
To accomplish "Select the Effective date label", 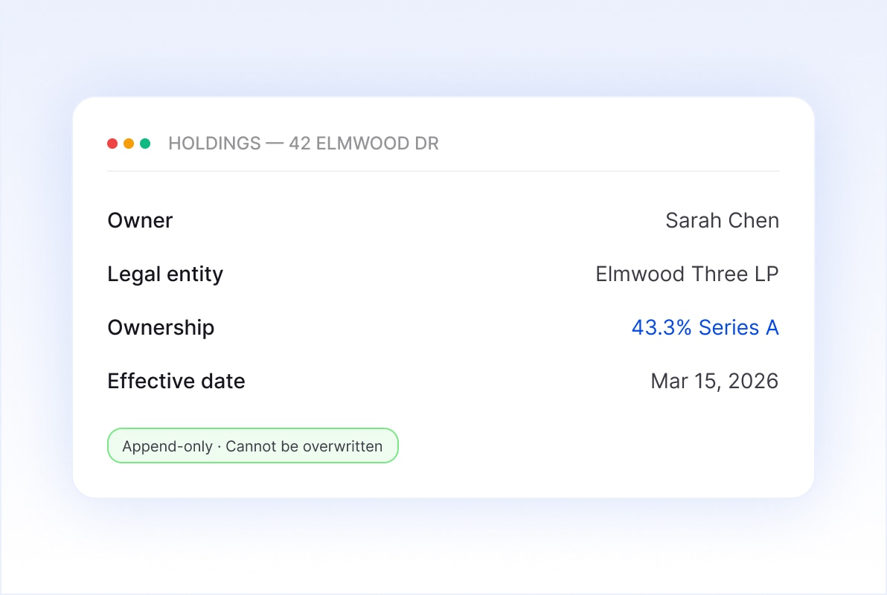I will 176,382.
